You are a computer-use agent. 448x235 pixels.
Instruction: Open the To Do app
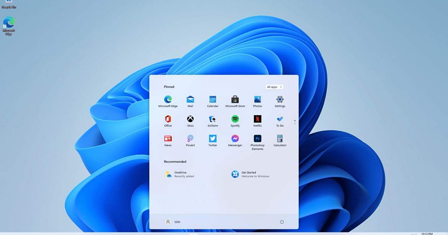[280, 121]
